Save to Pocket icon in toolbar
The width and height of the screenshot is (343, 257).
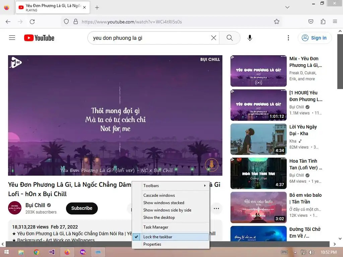[x=311, y=22]
